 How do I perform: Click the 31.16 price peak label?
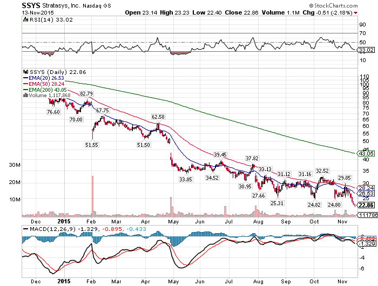tap(305, 174)
